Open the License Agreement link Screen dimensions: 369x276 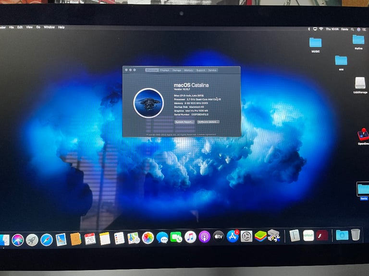point(207,135)
